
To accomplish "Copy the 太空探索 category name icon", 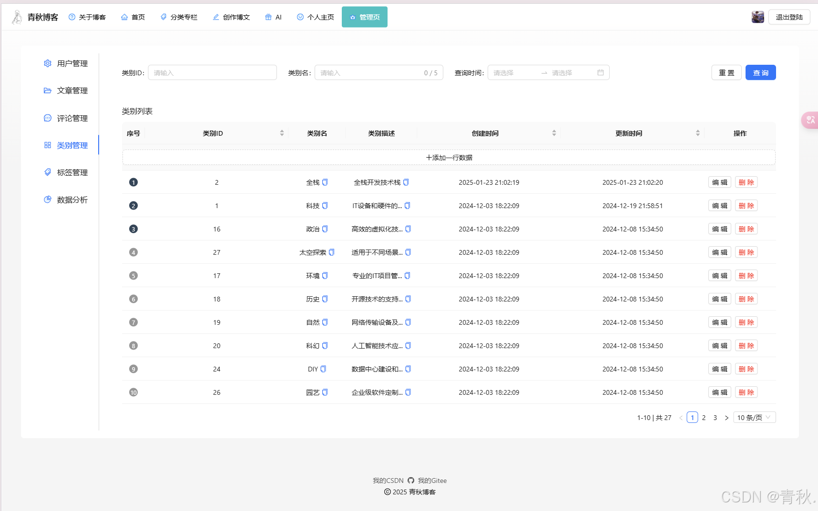I will pyautogui.click(x=332, y=252).
